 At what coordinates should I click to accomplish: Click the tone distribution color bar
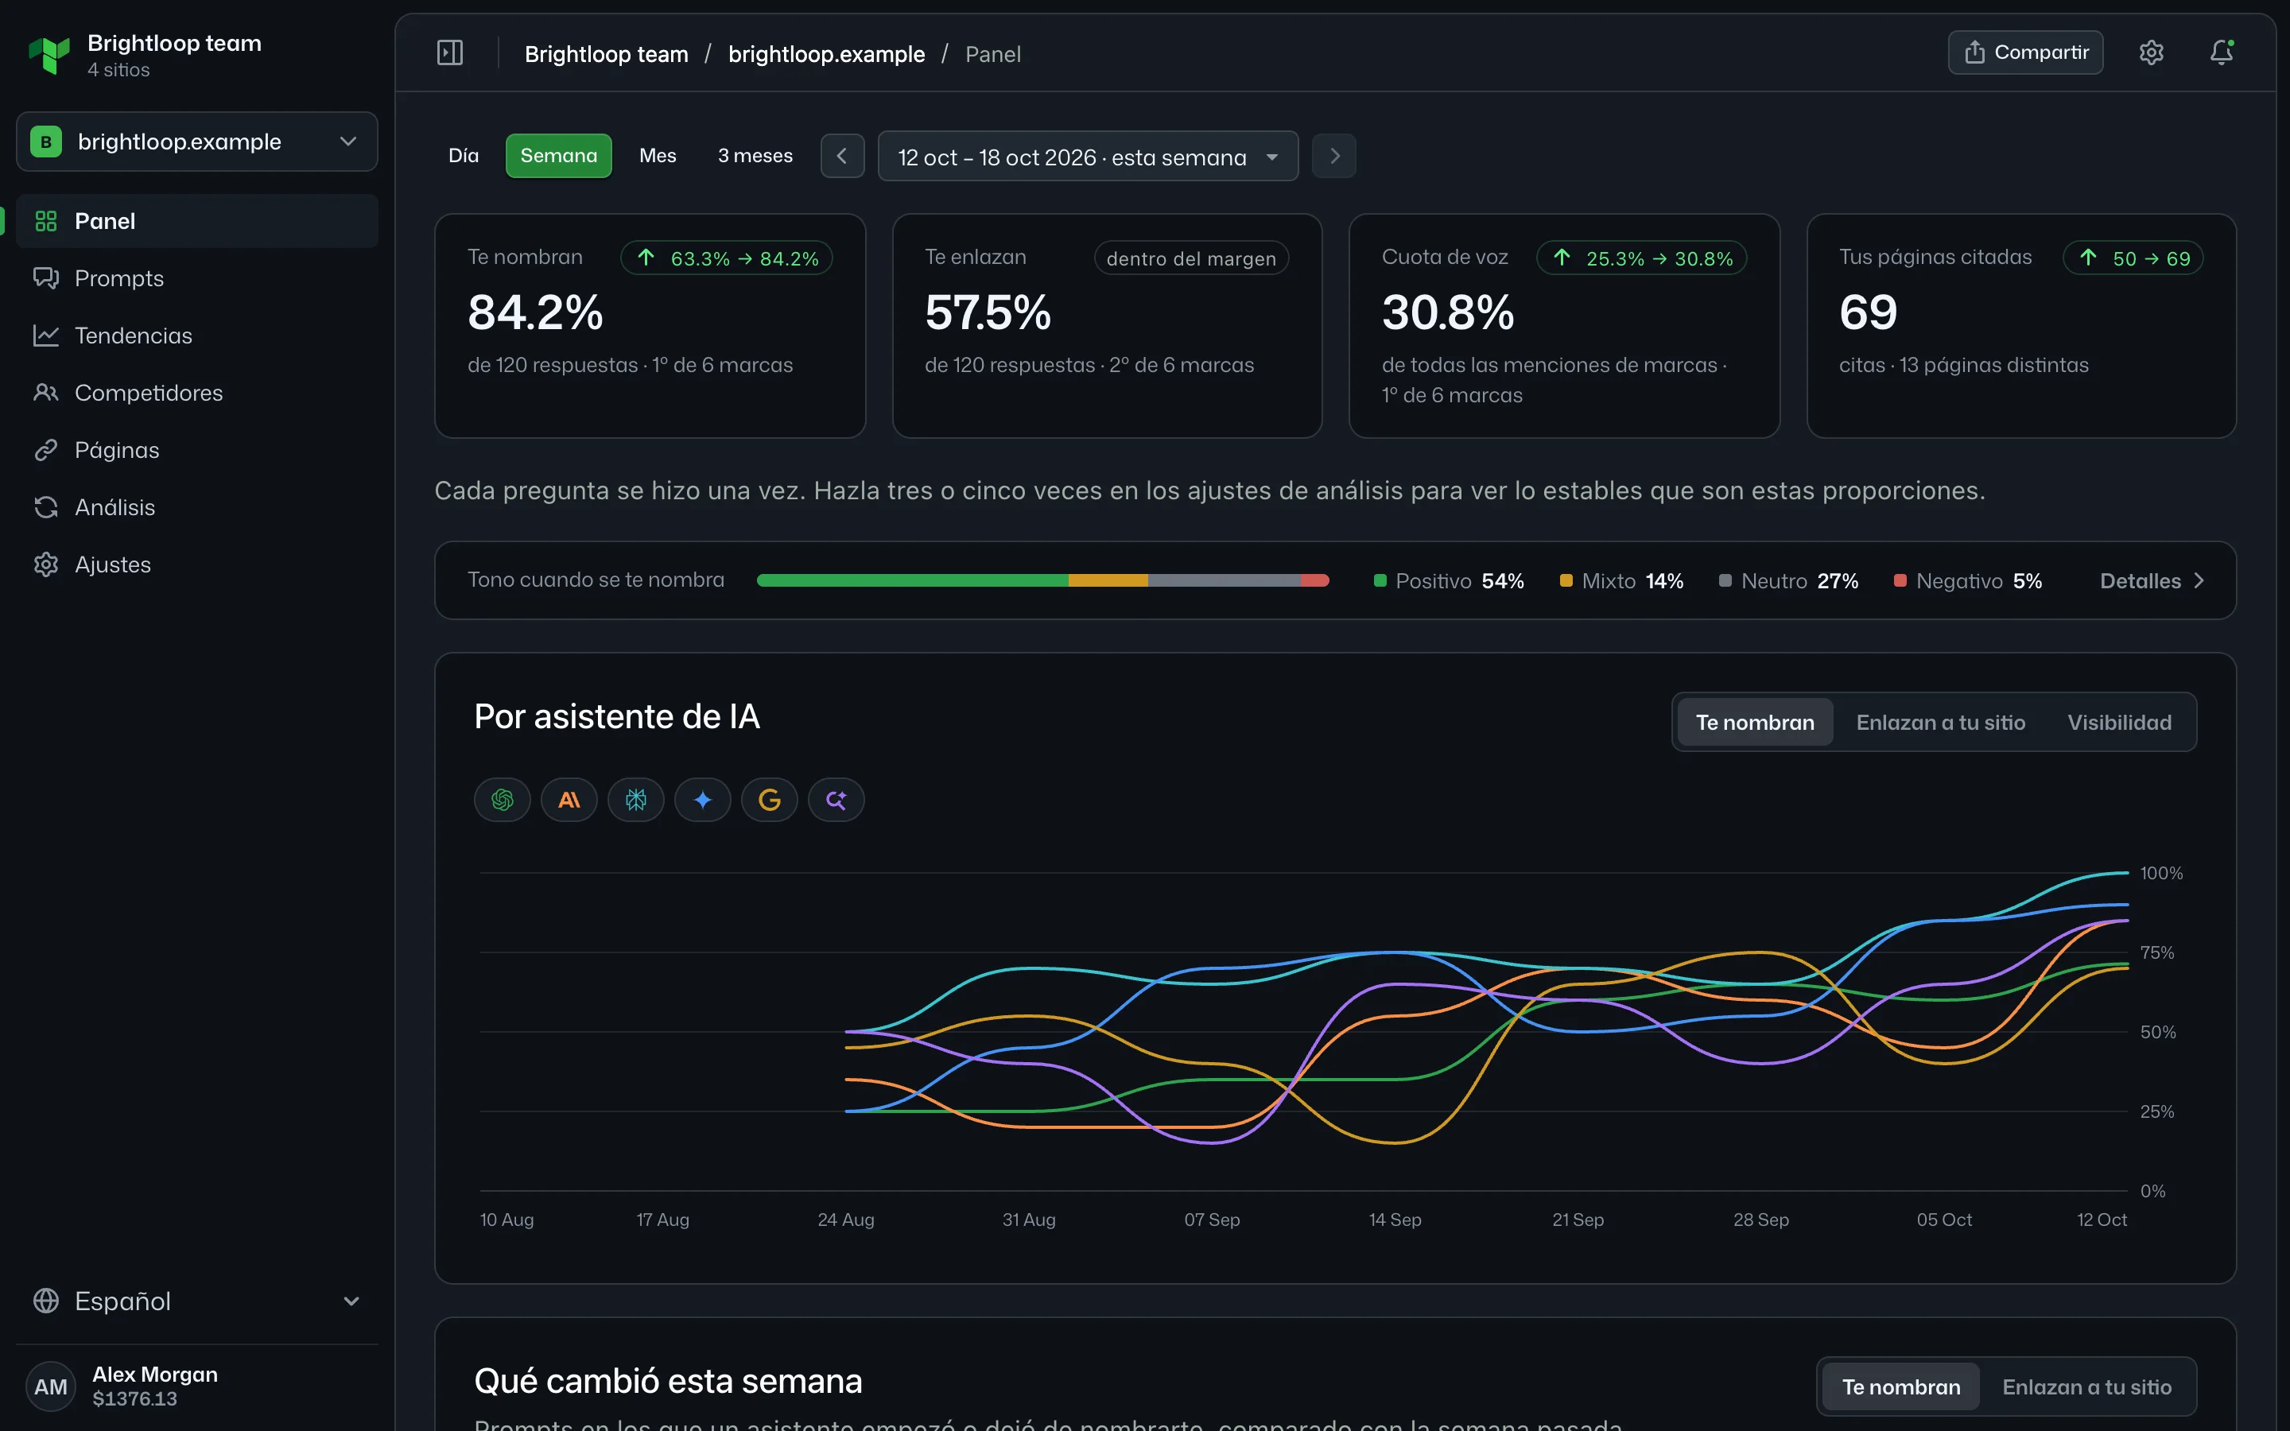1042,581
